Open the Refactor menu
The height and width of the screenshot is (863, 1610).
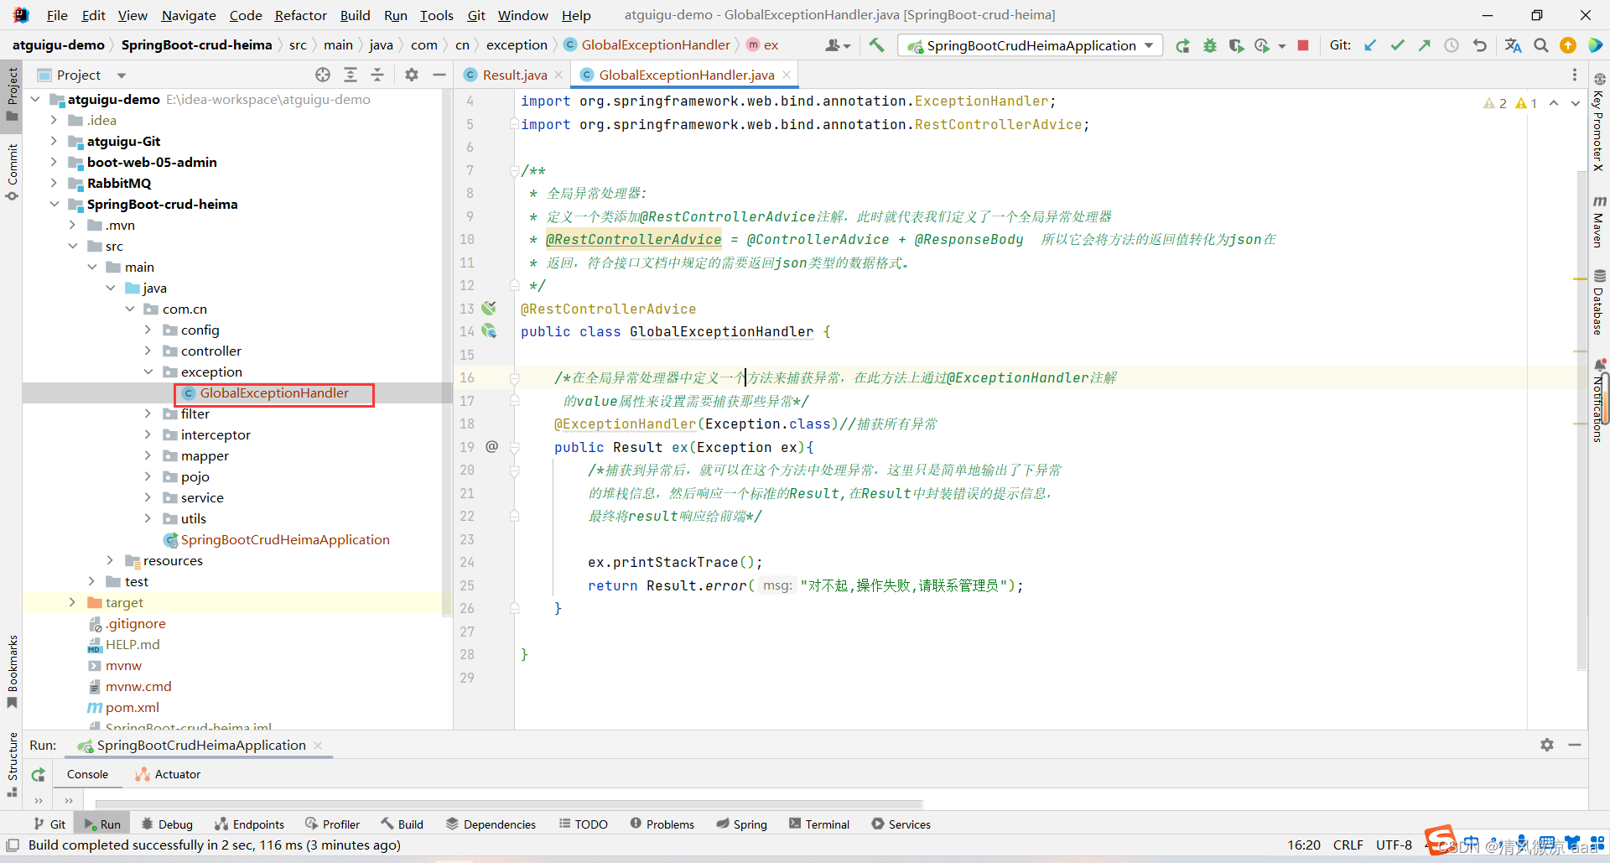(300, 15)
